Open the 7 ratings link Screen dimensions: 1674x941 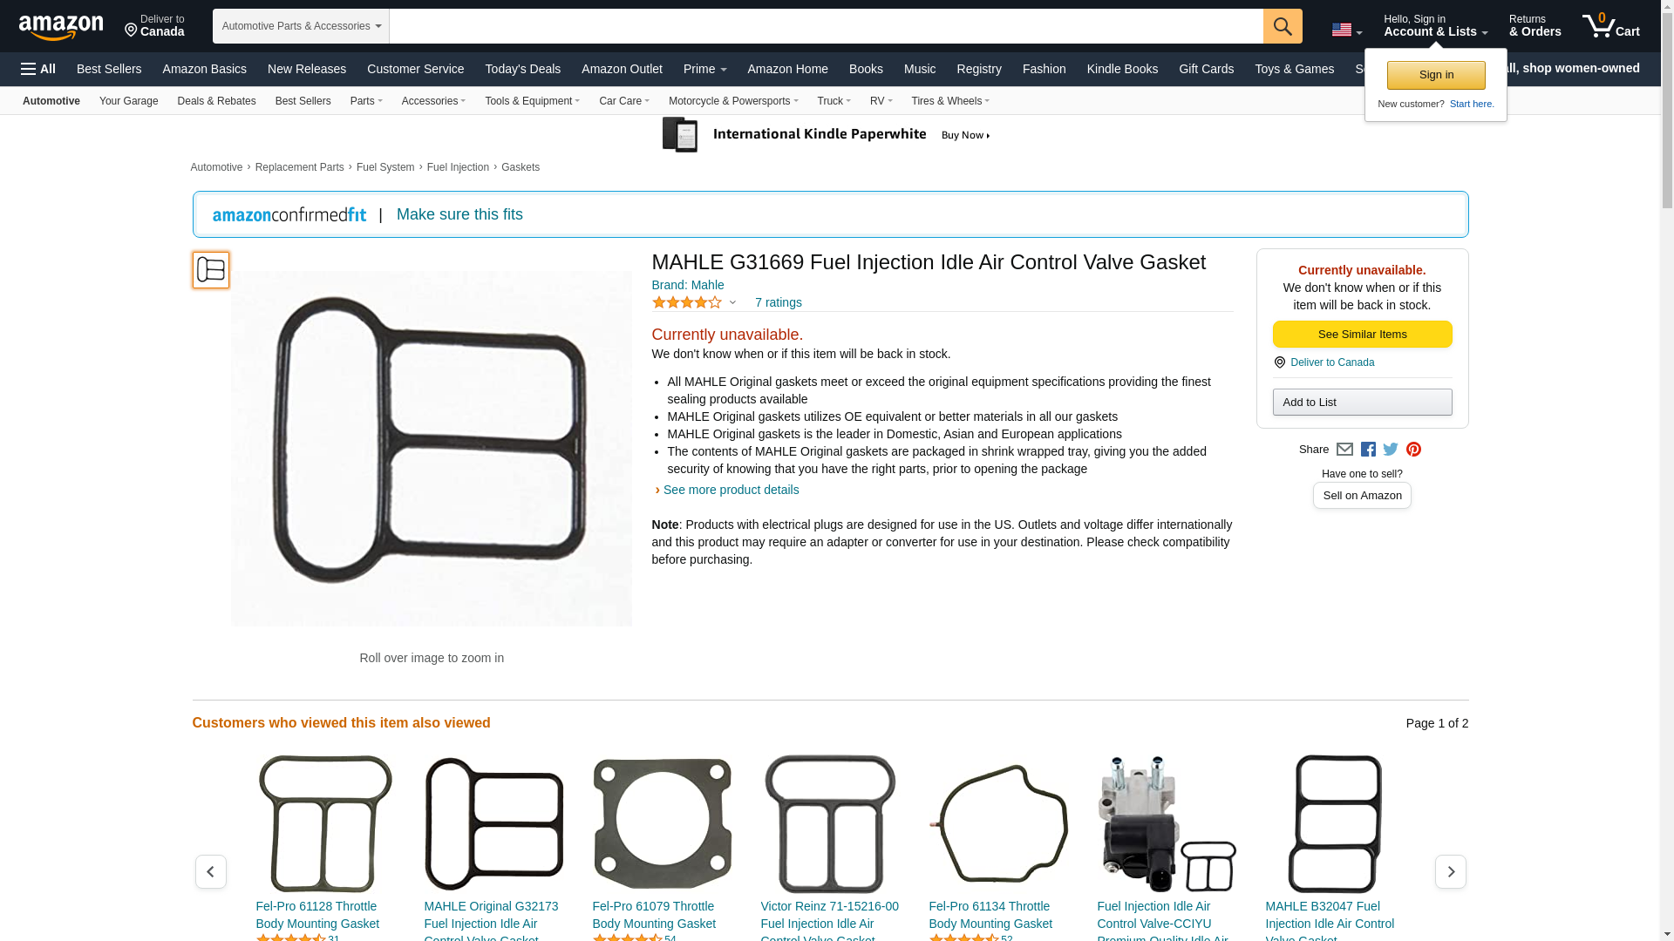click(778, 302)
